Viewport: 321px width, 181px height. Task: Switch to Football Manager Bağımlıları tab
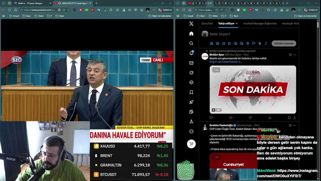click(260, 23)
